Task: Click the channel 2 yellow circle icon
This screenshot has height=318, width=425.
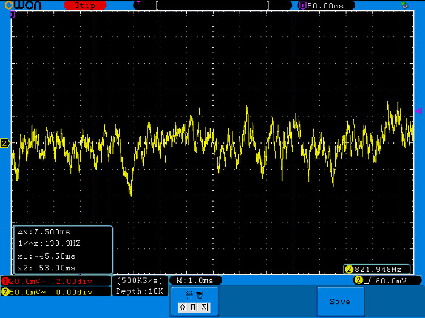Action: (x=5, y=292)
